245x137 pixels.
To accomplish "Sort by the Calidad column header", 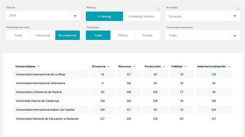I will click(x=179, y=66).
